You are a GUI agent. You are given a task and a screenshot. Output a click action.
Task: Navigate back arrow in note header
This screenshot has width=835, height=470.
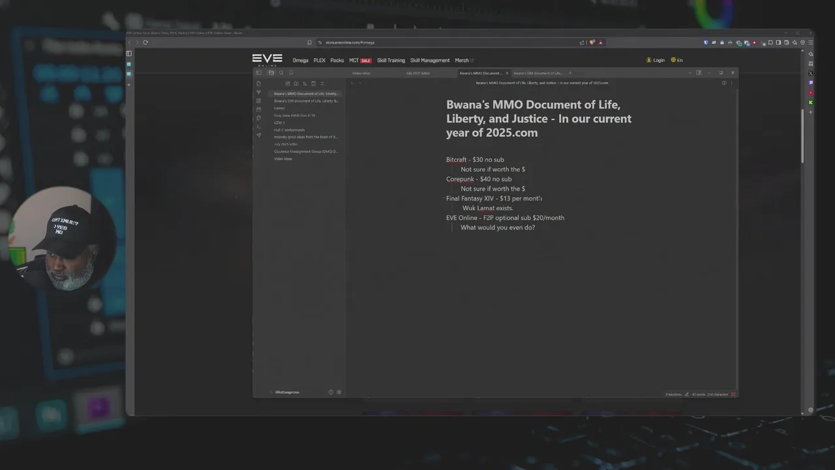point(352,83)
